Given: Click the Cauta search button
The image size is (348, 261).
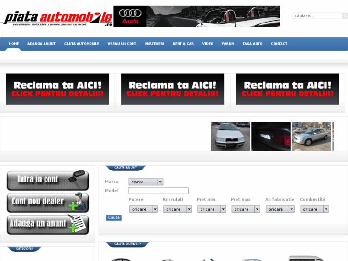Looking at the screenshot, I should click(x=113, y=218).
